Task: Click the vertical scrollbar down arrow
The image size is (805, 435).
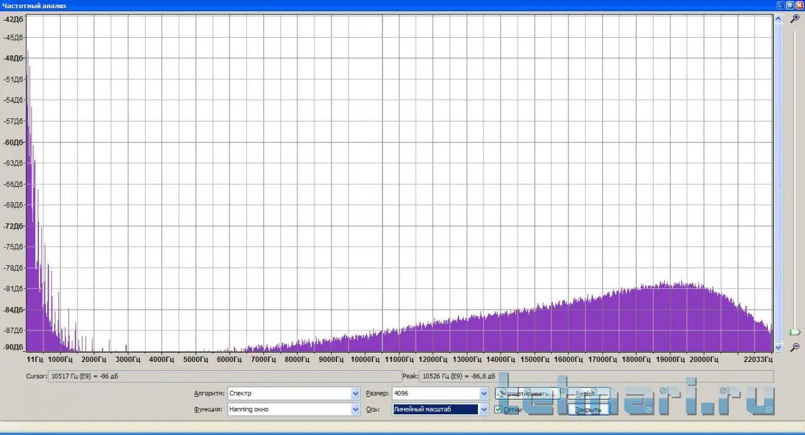Action: pyautogui.click(x=778, y=347)
